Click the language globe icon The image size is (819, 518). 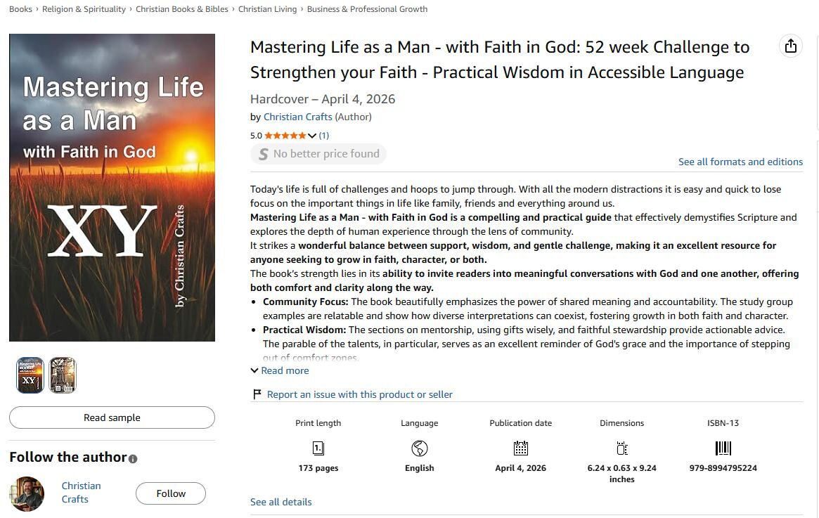[x=419, y=448]
